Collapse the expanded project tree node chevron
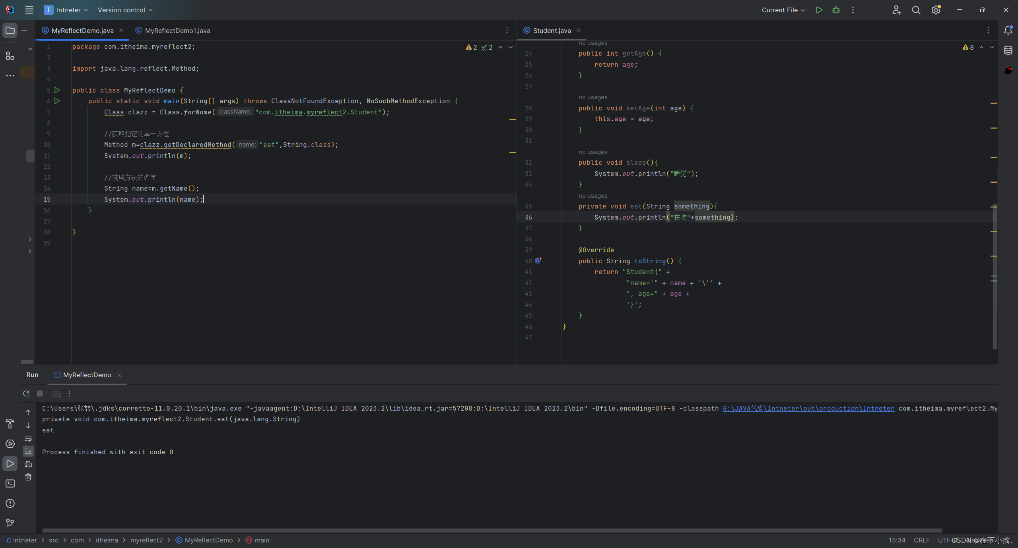This screenshot has height=548, width=1018. 30,48
